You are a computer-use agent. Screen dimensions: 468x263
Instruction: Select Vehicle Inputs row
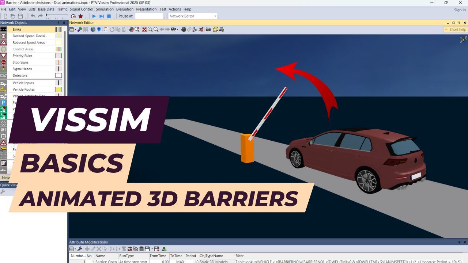coord(31,83)
